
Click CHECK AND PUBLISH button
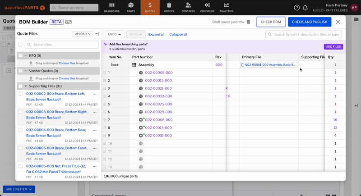pos(310,22)
